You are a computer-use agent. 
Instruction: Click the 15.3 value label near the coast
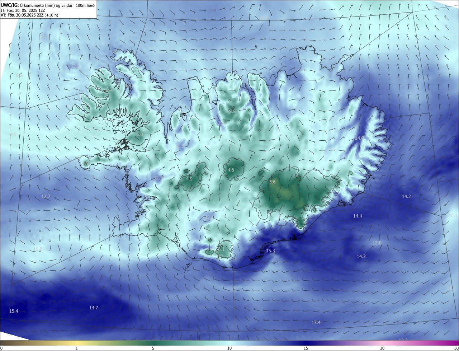tap(270, 251)
